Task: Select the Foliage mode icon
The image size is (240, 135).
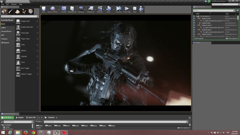Action: 24,11
